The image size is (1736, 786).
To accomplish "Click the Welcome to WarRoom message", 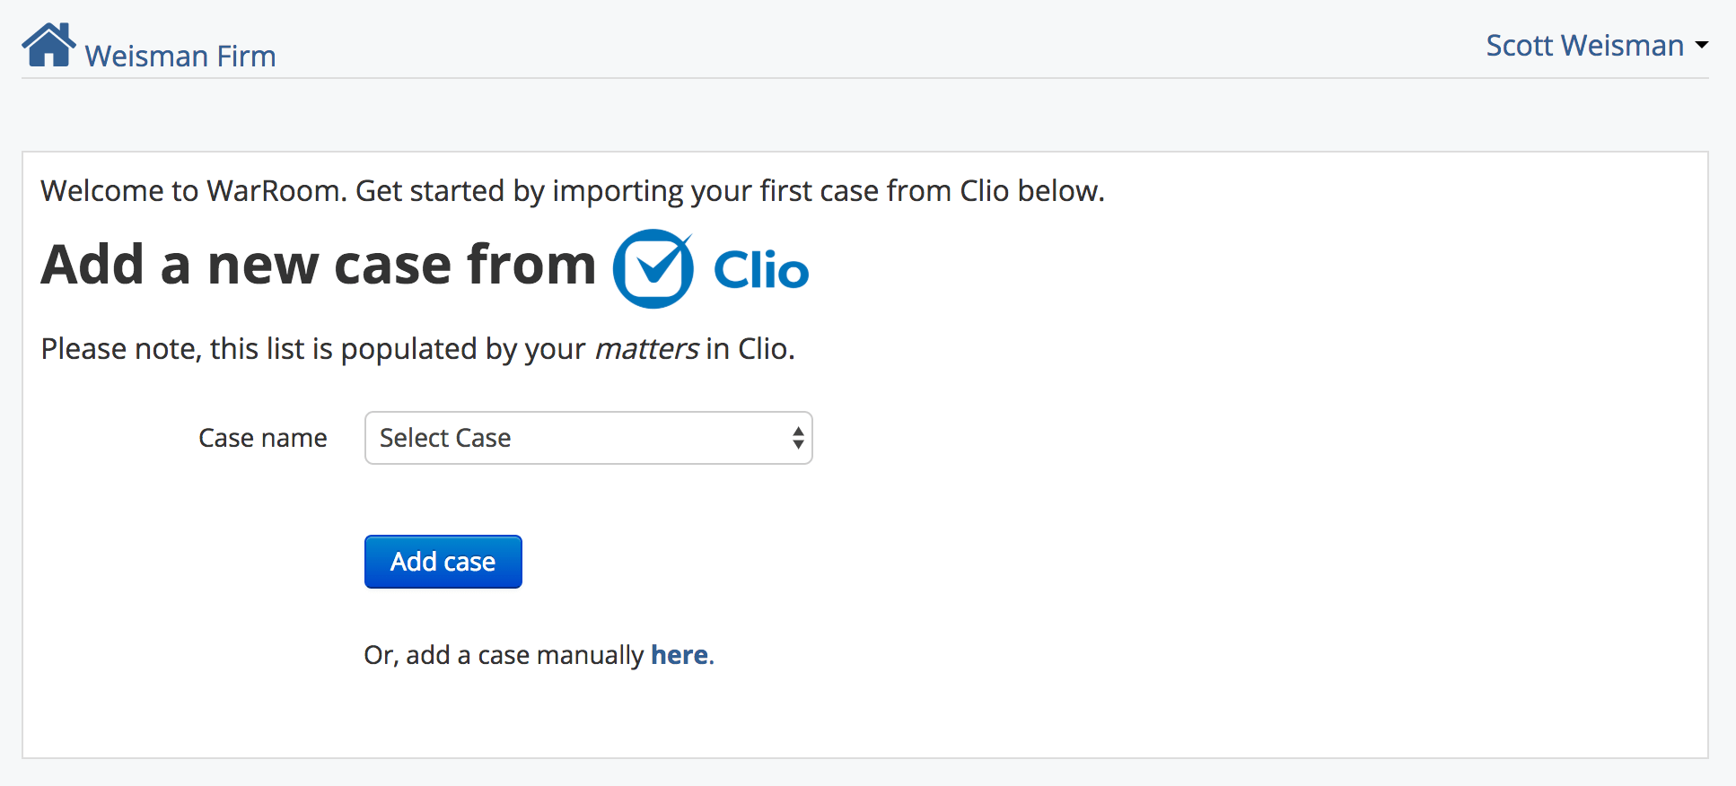I will tap(572, 191).
